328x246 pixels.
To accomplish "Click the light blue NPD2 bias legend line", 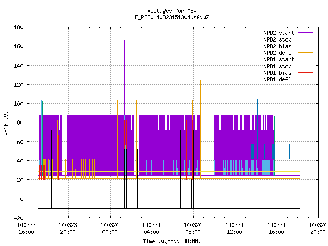I will [x=305, y=46].
